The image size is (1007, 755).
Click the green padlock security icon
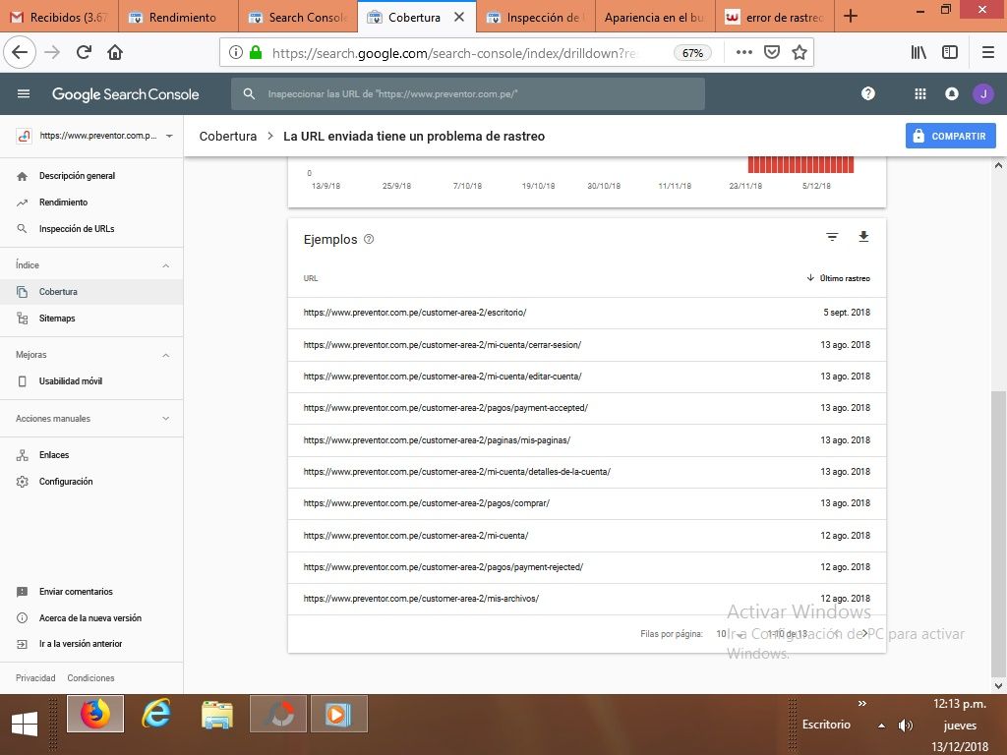(256, 53)
